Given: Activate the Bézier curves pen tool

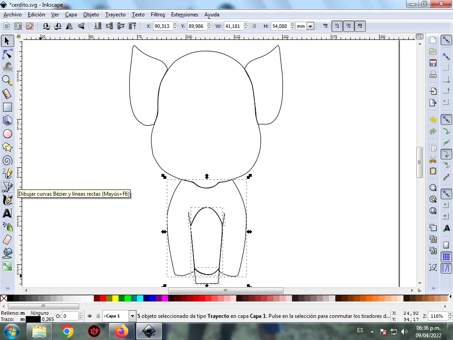Looking at the screenshot, I should [x=7, y=187].
